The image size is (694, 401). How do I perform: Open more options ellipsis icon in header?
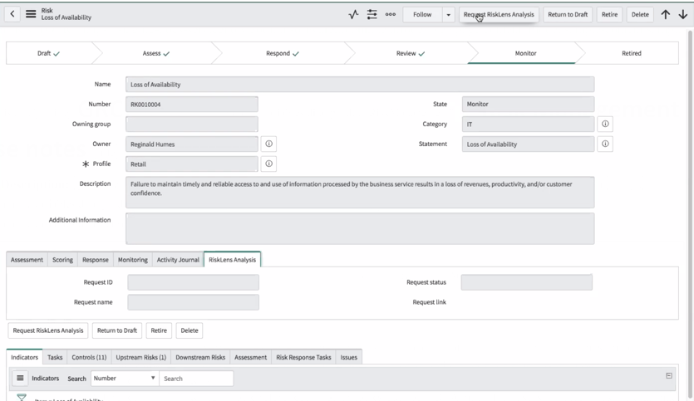tap(391, 15)
